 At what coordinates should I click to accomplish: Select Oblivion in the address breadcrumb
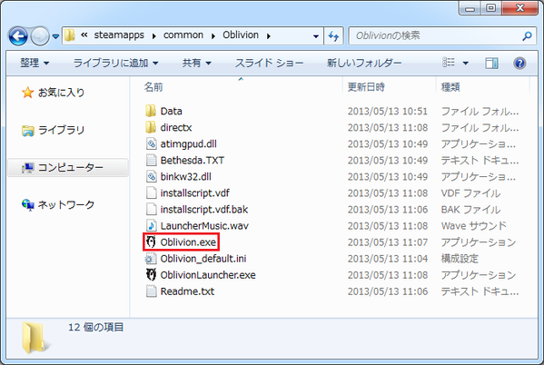[241, 35]
